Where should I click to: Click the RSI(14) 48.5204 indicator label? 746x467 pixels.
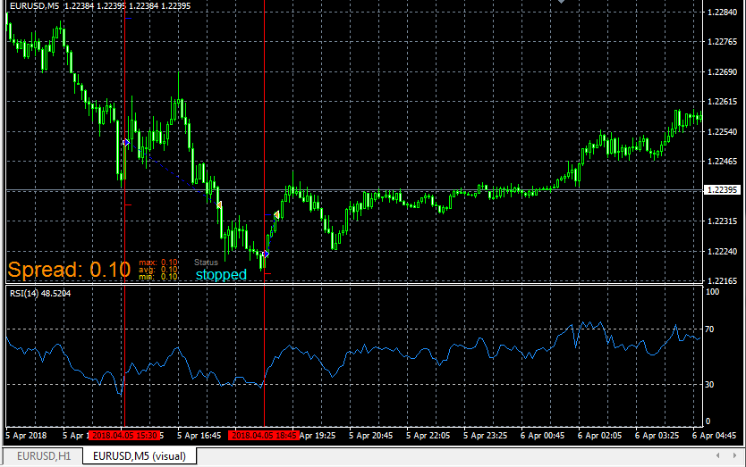pyautogui.click(x=40, y=294)
